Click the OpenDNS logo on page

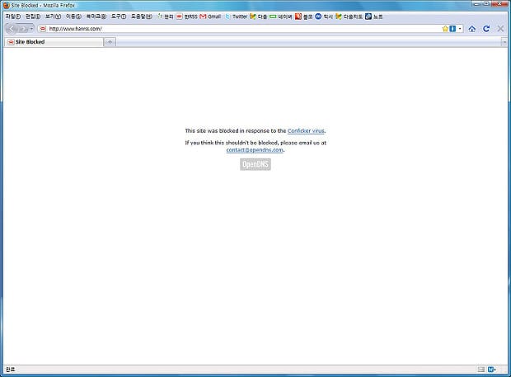(255, 164)
